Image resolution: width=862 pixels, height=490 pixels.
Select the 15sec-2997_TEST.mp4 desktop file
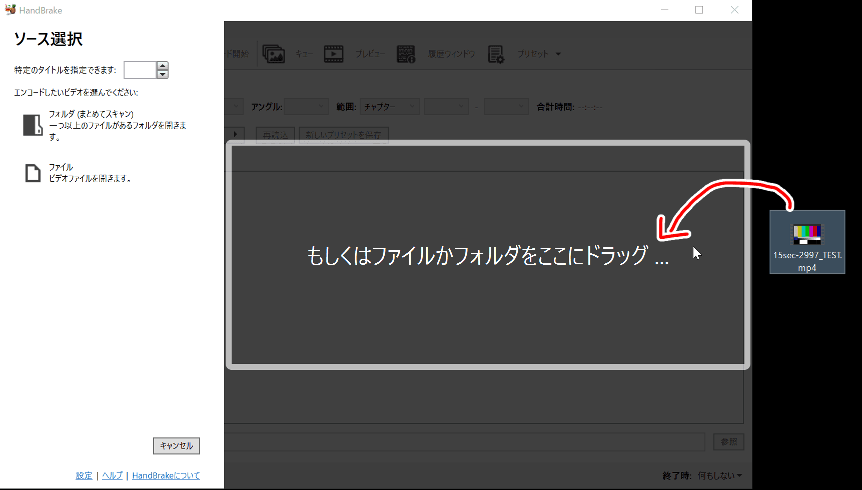(x=807, y=242)
